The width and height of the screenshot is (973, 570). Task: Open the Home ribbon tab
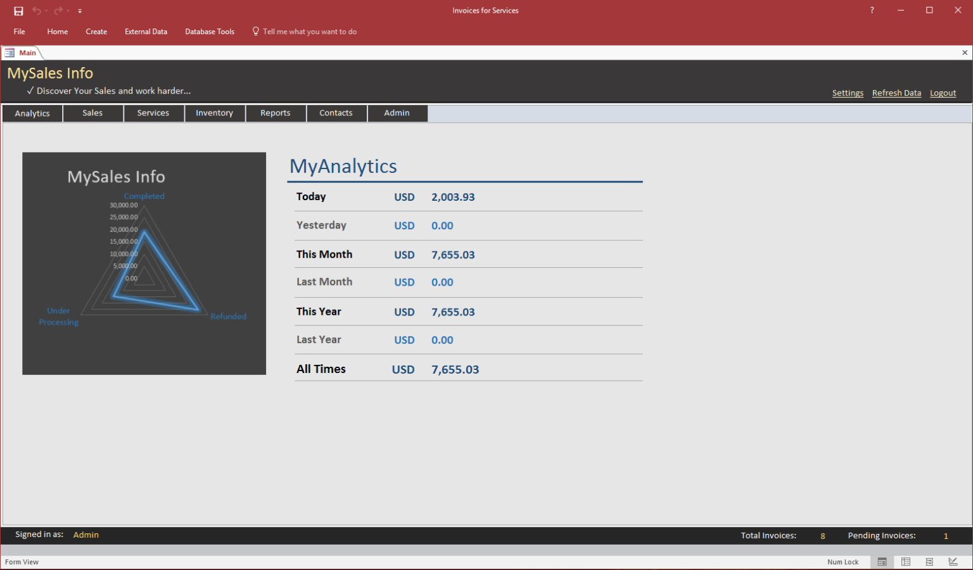click(58, 31)
